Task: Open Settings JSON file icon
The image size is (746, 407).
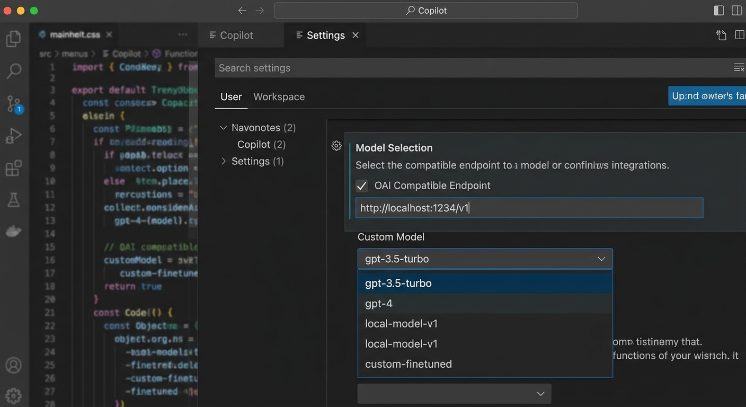Action: pos(721,35)
